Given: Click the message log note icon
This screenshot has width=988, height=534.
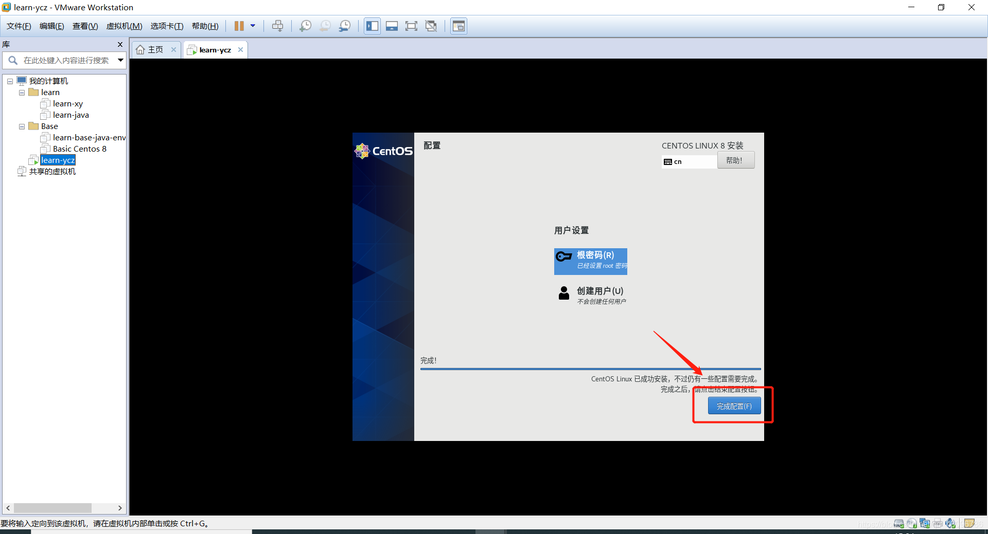Looking at the screenshot, I should (969, 524).
